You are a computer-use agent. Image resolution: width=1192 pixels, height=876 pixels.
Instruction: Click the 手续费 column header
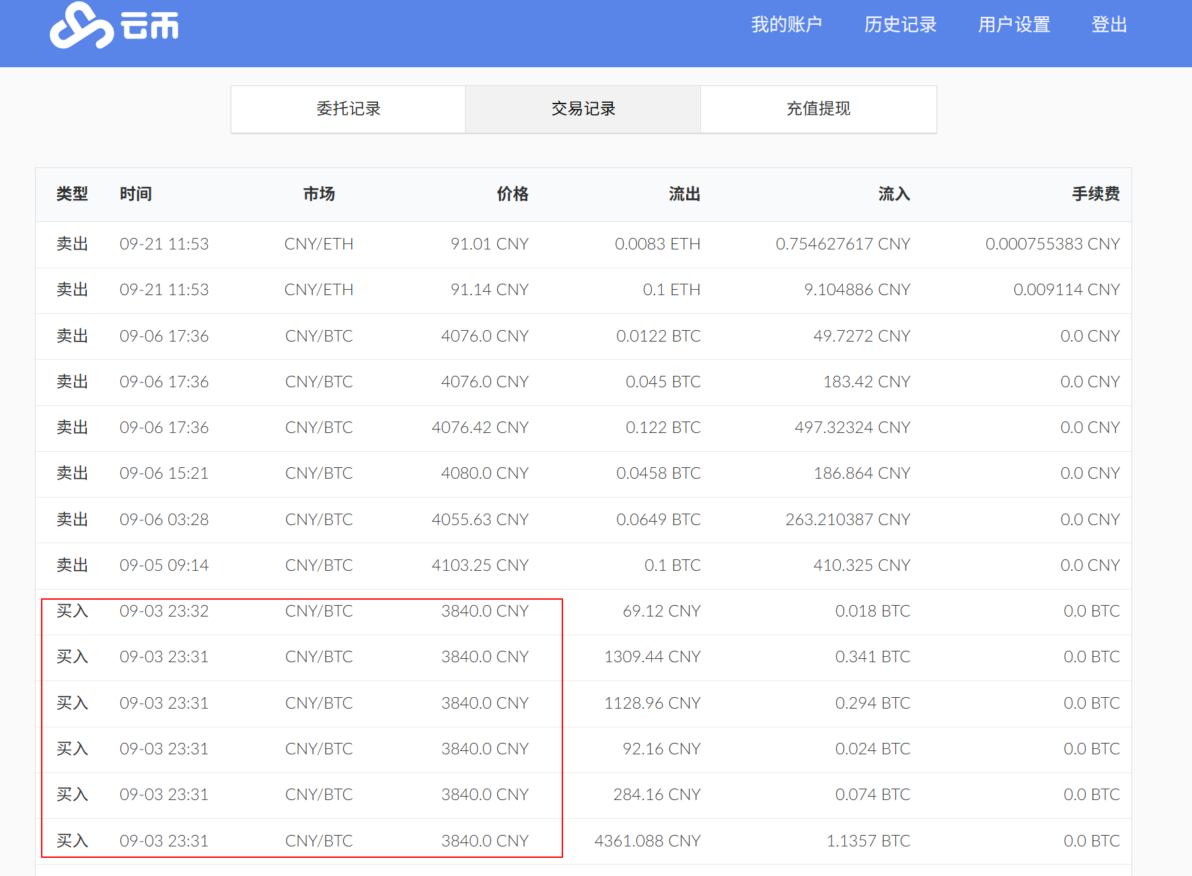tap(1096, 194)
